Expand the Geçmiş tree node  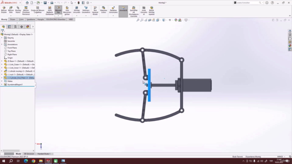click(x=2, y=38)
